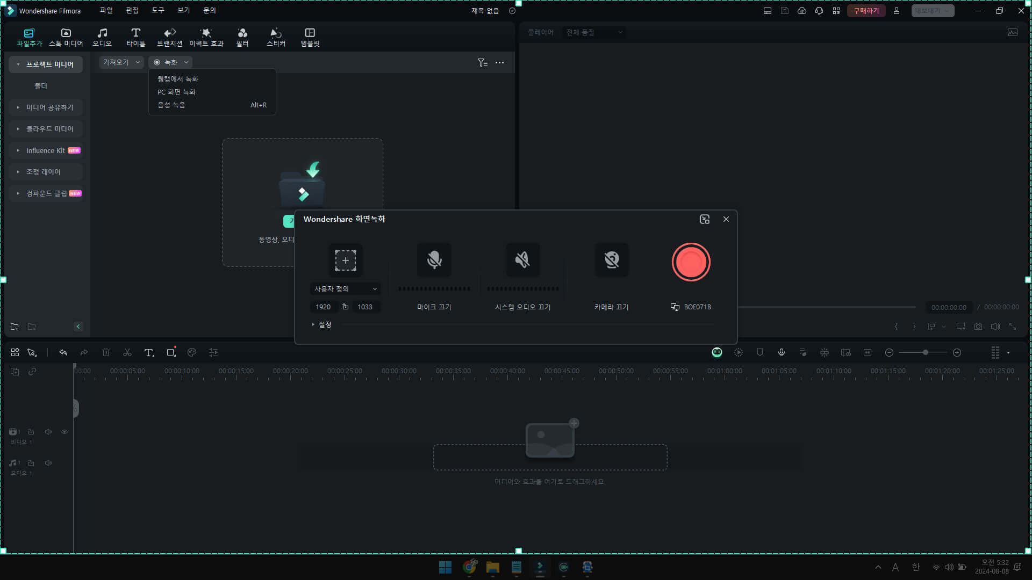Toggle the aspect ratio lock icon
Screen dimensions: 1032x580
pos(345,307)
